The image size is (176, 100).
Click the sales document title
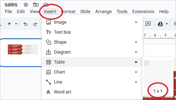pyautogui.click(x=11, y=5)
